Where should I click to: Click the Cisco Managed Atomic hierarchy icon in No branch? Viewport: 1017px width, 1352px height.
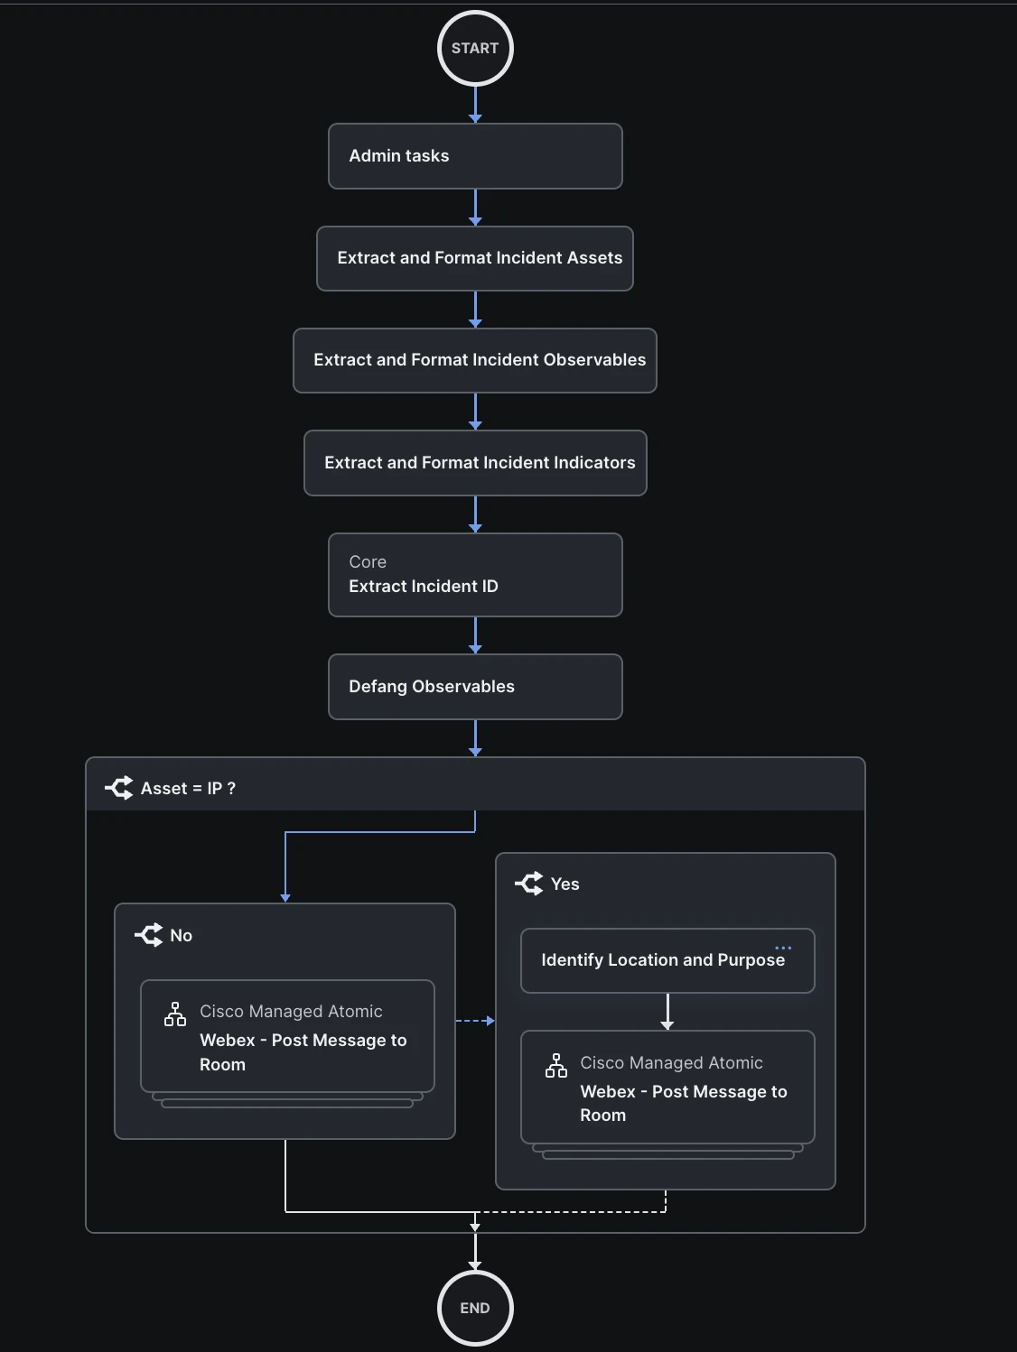pyautogui.click(x=174, y=1014)
